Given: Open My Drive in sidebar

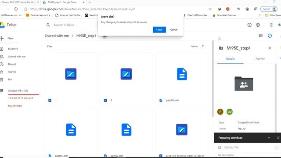Looking at the screenshot, I should pyautogui.click(x=13, y=49).
